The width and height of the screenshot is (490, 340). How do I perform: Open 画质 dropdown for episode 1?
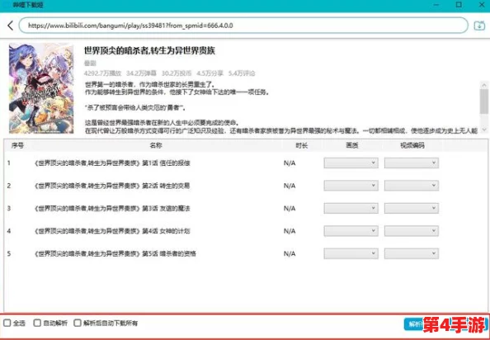pos(351,163)
